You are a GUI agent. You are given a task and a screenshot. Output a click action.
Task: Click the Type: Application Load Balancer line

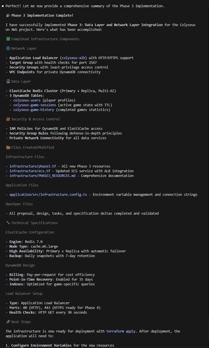click(38, 303)
